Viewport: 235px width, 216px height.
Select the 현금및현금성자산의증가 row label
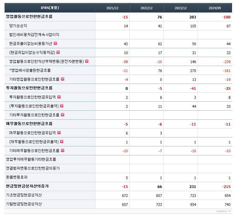(27, 186)
